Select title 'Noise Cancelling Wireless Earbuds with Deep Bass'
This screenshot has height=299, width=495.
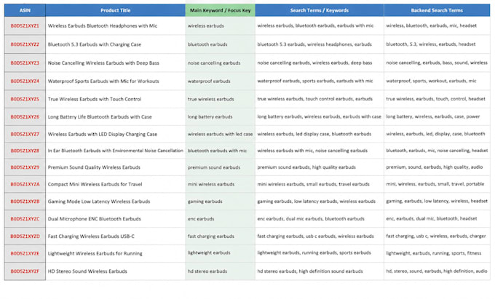pos(103,63)
